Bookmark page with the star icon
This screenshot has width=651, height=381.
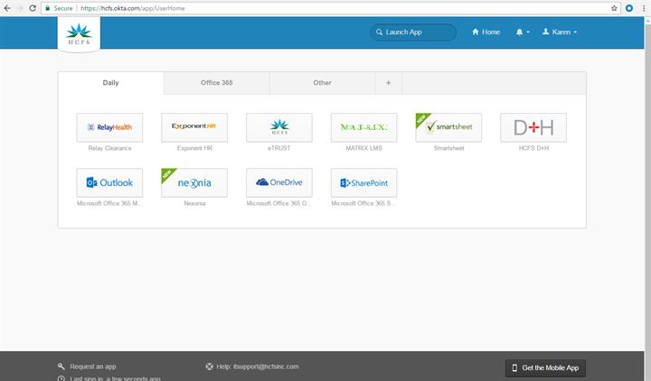(614, 7)
